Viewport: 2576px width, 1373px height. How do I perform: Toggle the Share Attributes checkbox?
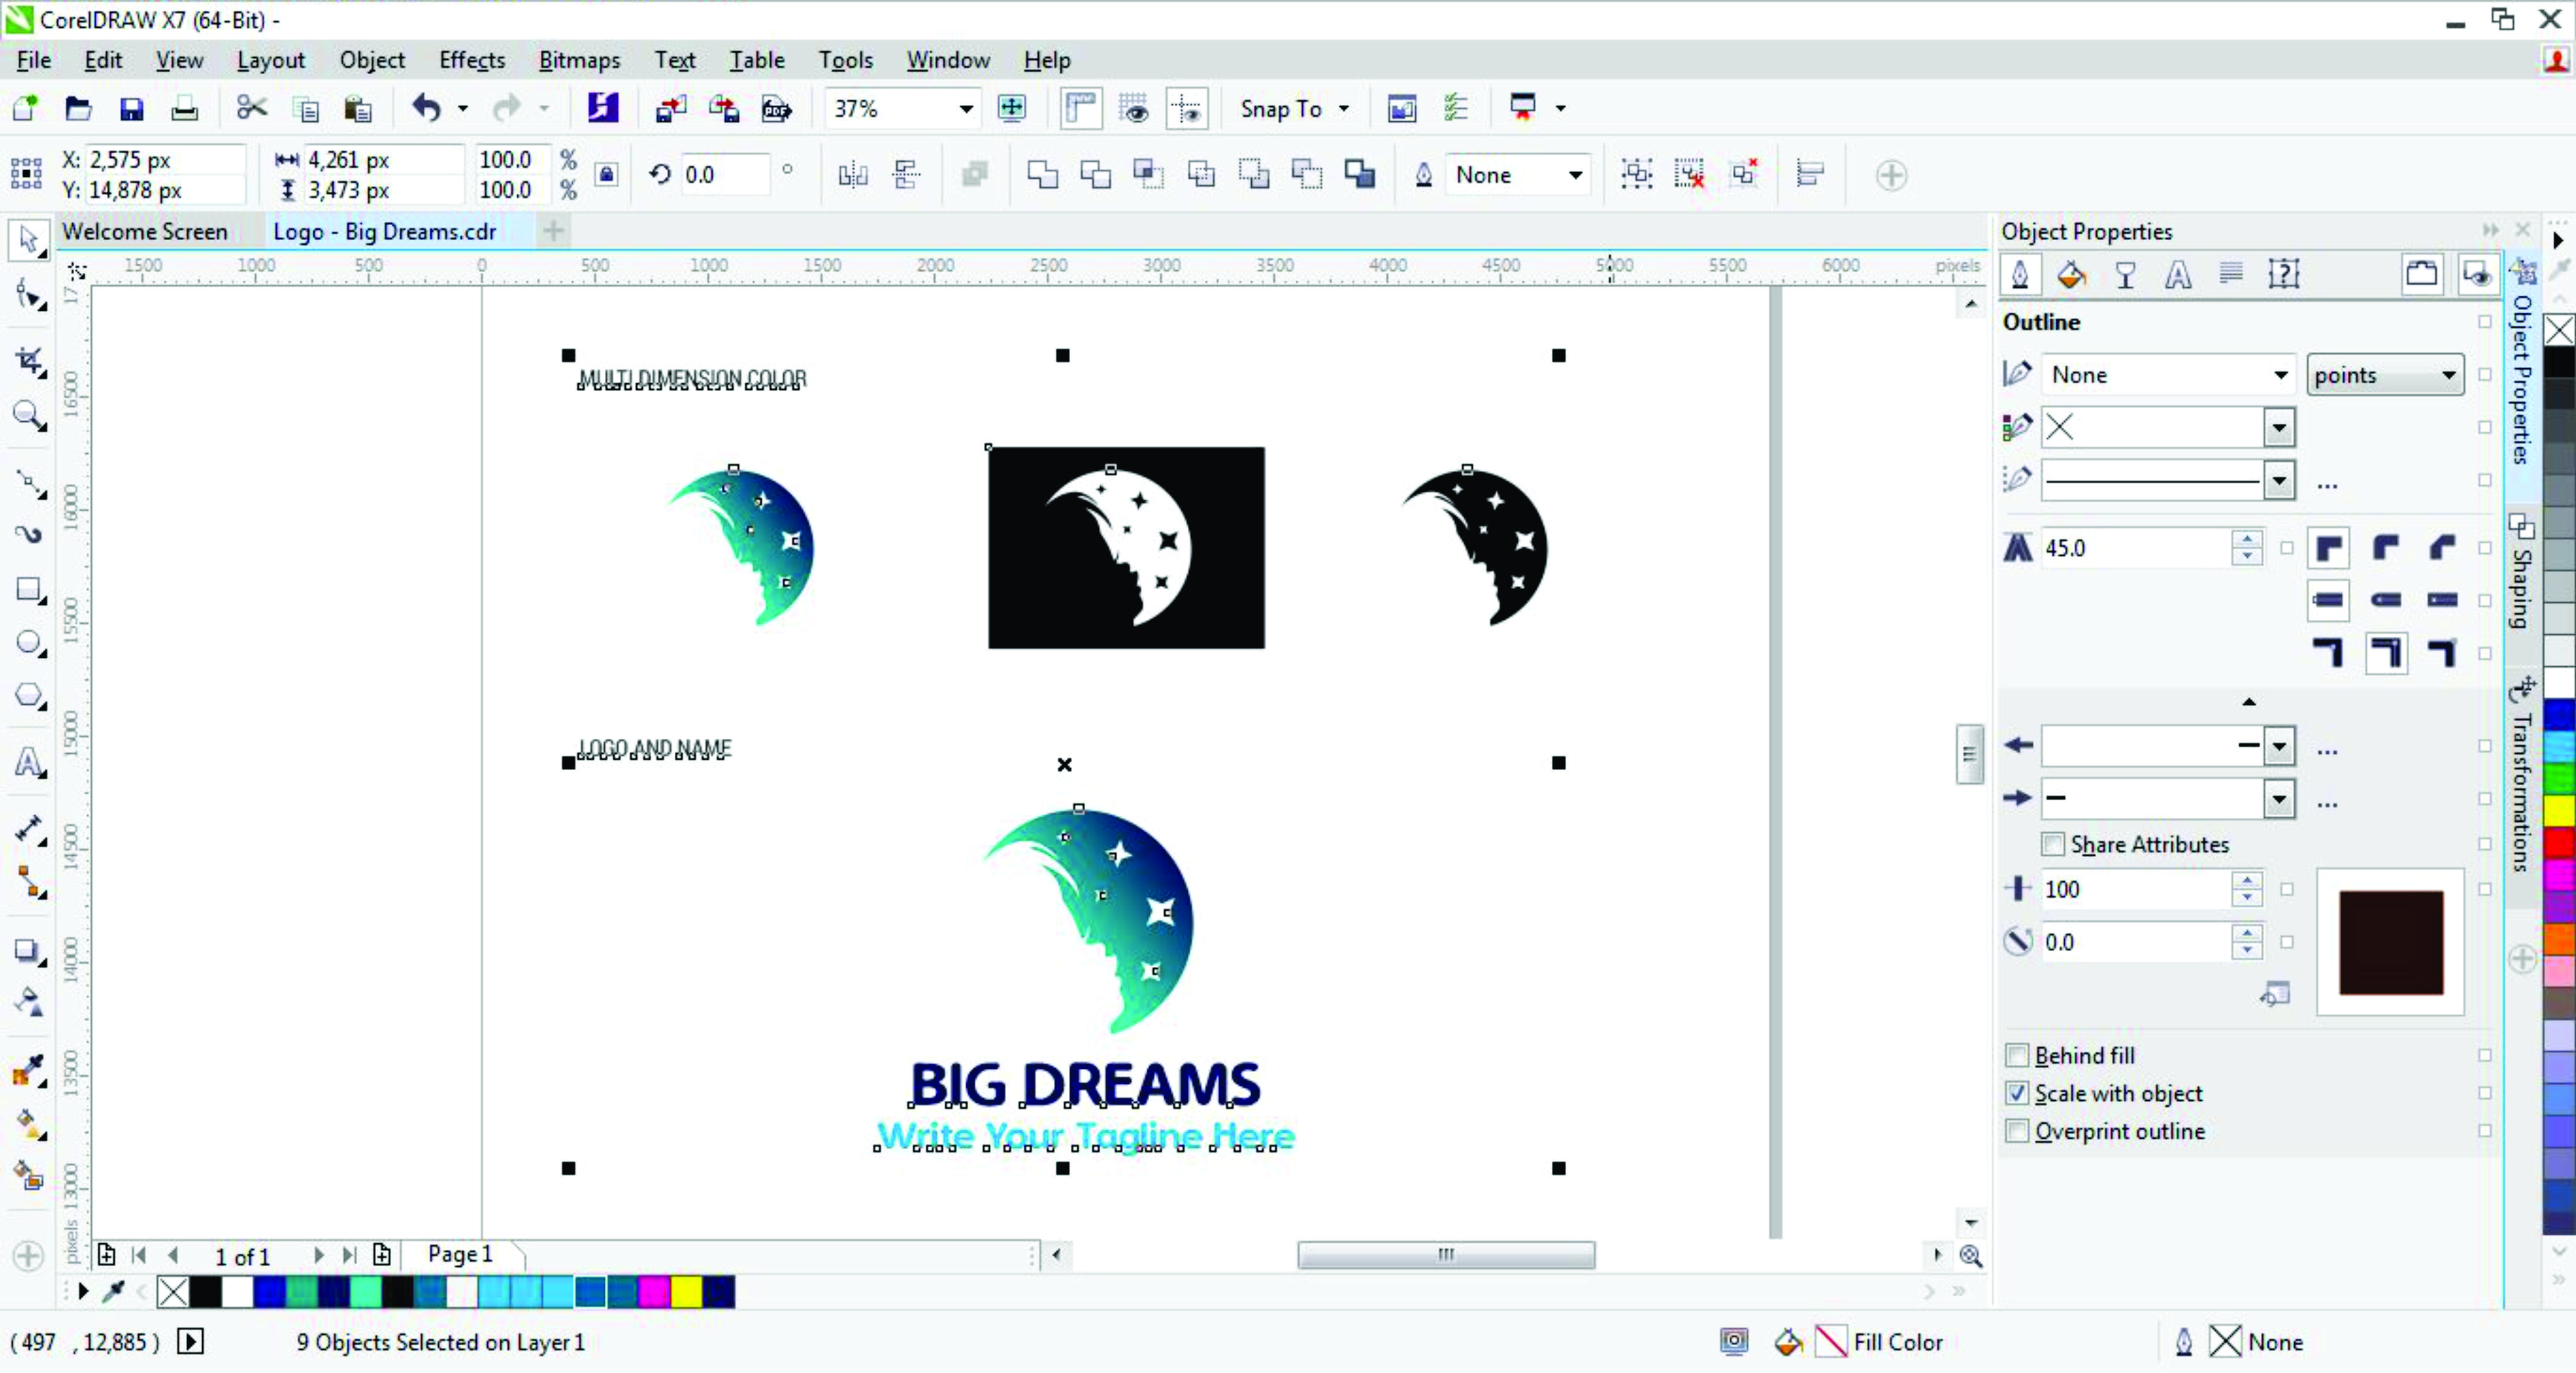tap(2053, 845)
